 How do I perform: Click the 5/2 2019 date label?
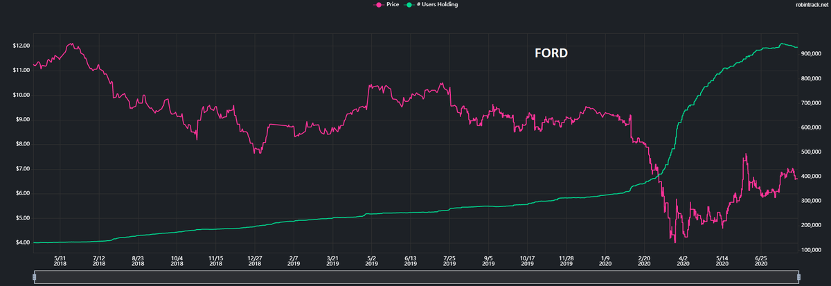pyautogui.click(x=372, y=260)
